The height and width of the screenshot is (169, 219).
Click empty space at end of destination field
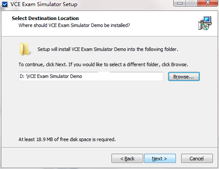(122, 76)
